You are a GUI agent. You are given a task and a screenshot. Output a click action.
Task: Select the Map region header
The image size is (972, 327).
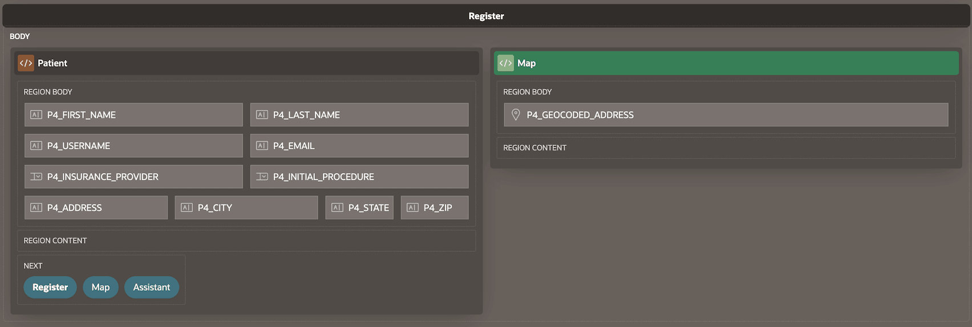click(726, 63)
